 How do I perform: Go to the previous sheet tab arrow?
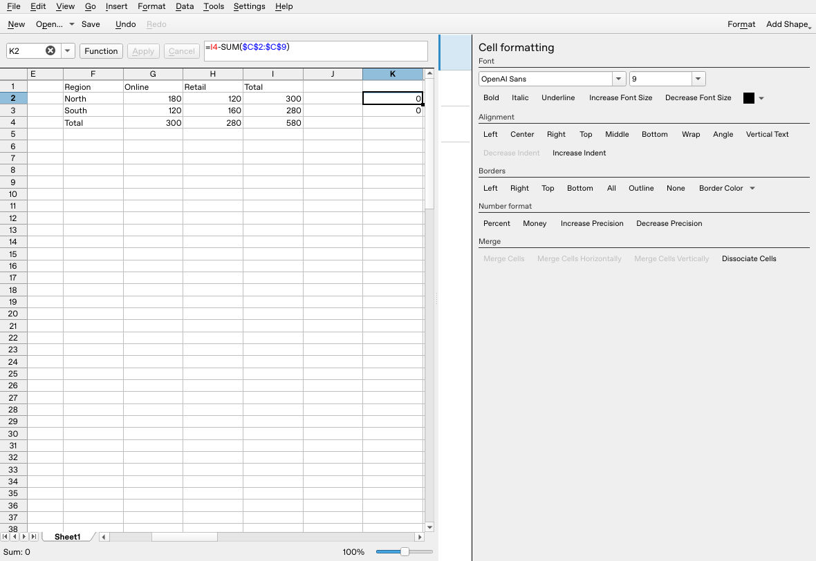click(x=15, y=537)
